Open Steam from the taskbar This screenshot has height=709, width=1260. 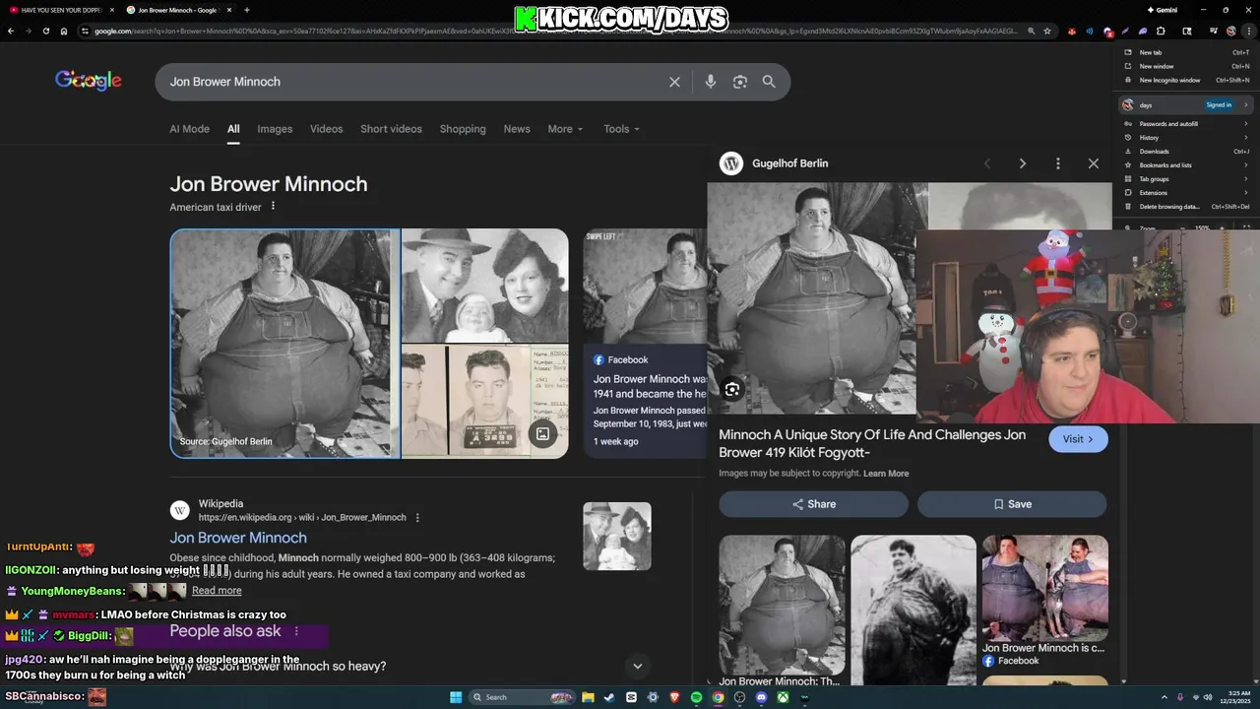point(609,697)
